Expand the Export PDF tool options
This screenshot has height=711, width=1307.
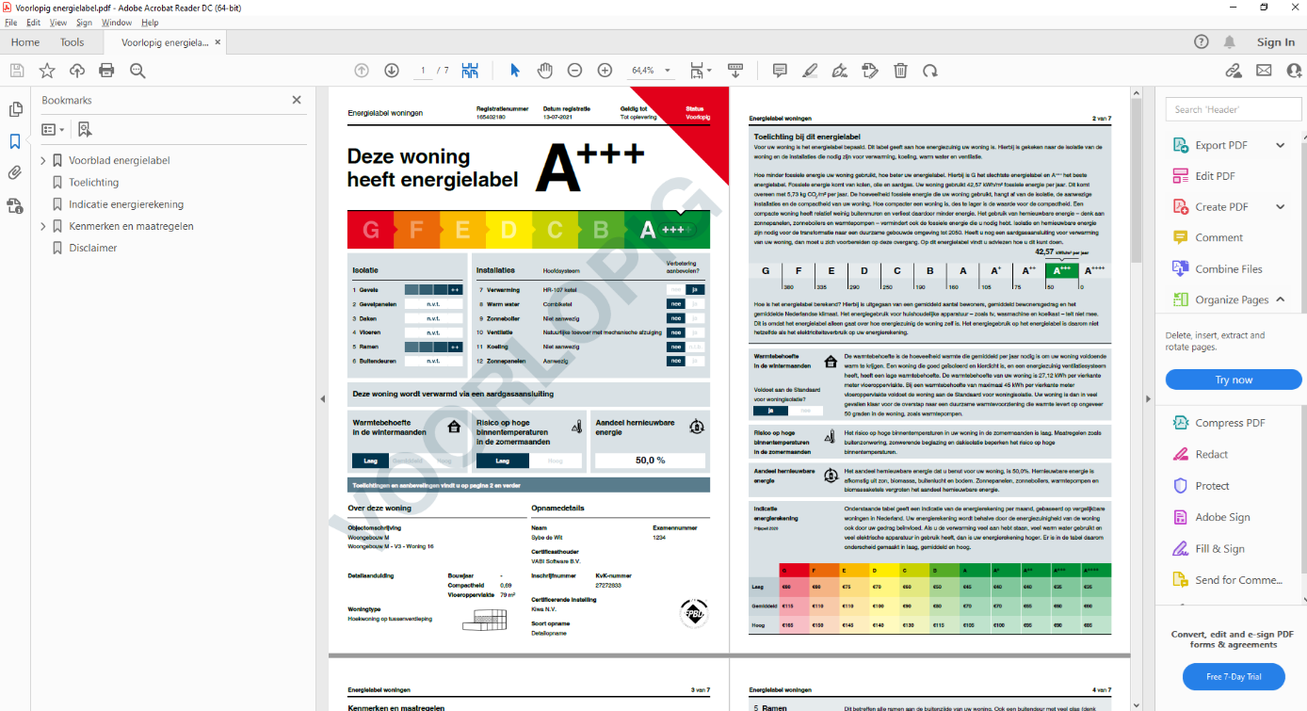pos(1280,145)
